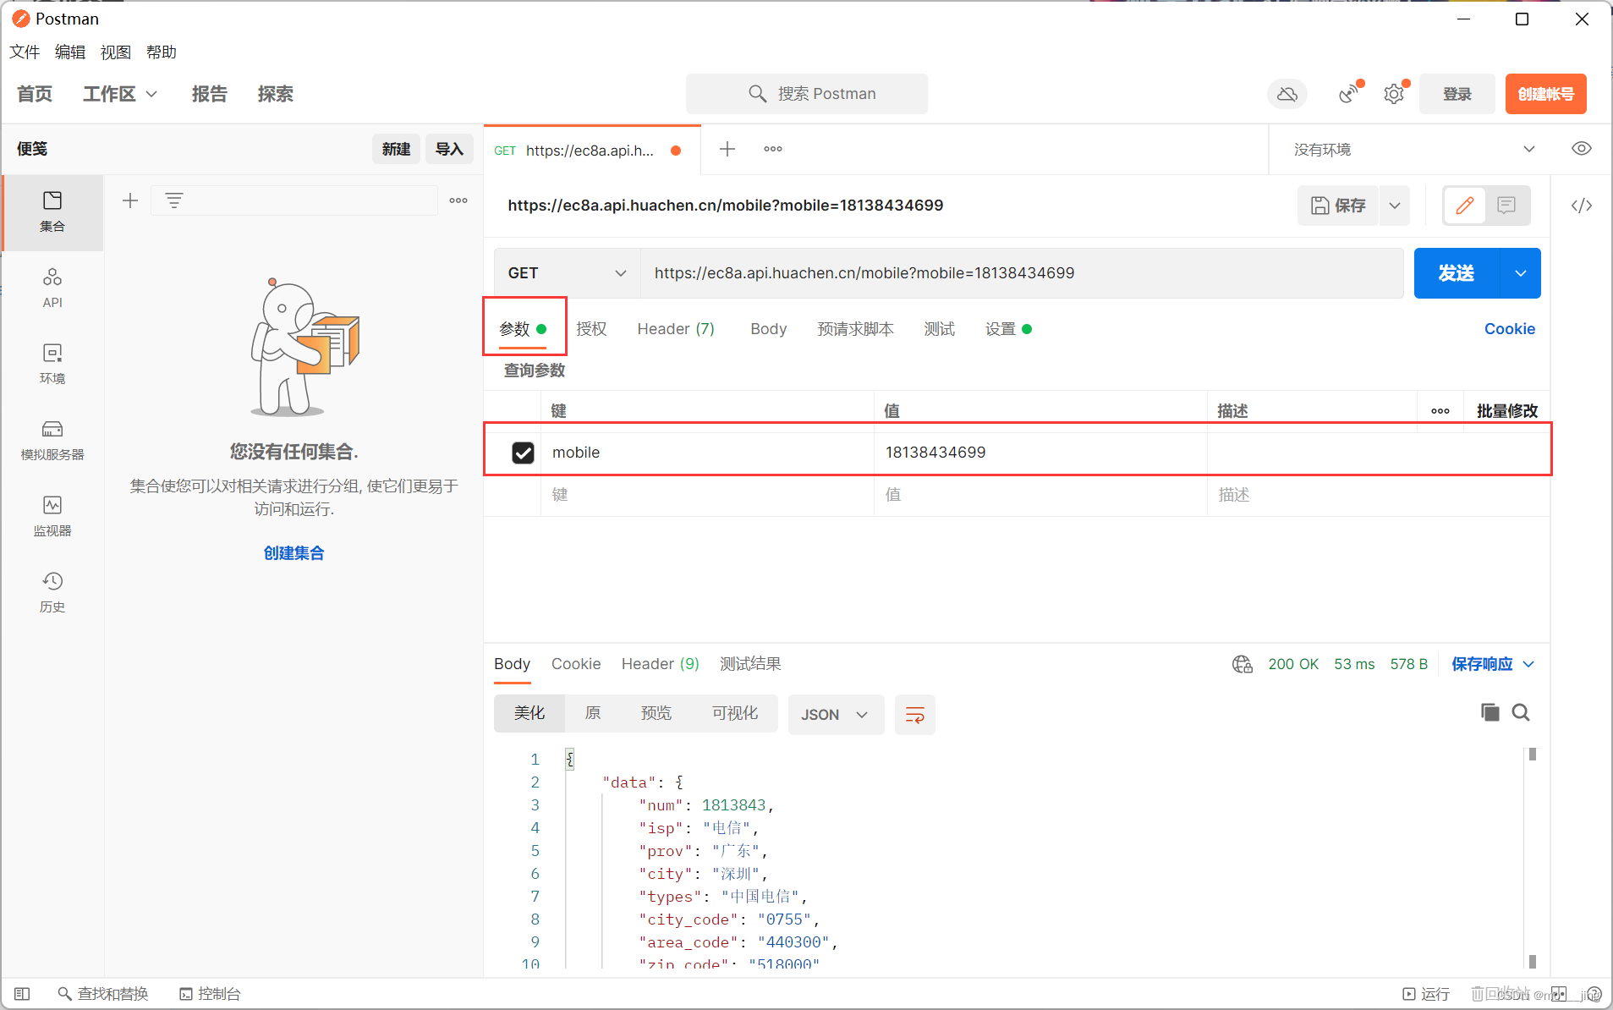Click the 批量修改 button
1613x1010 pixels.
pyautogui.click(x=1506, y=410)
